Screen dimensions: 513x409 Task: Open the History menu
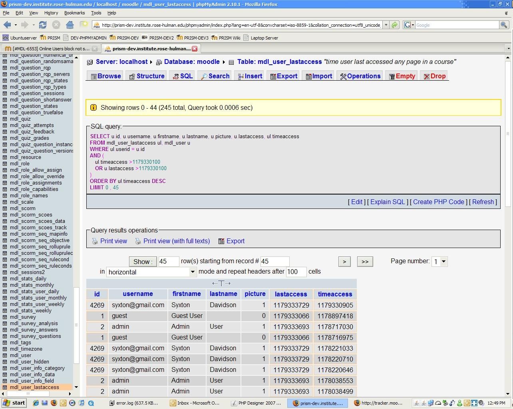pos(51,13)
